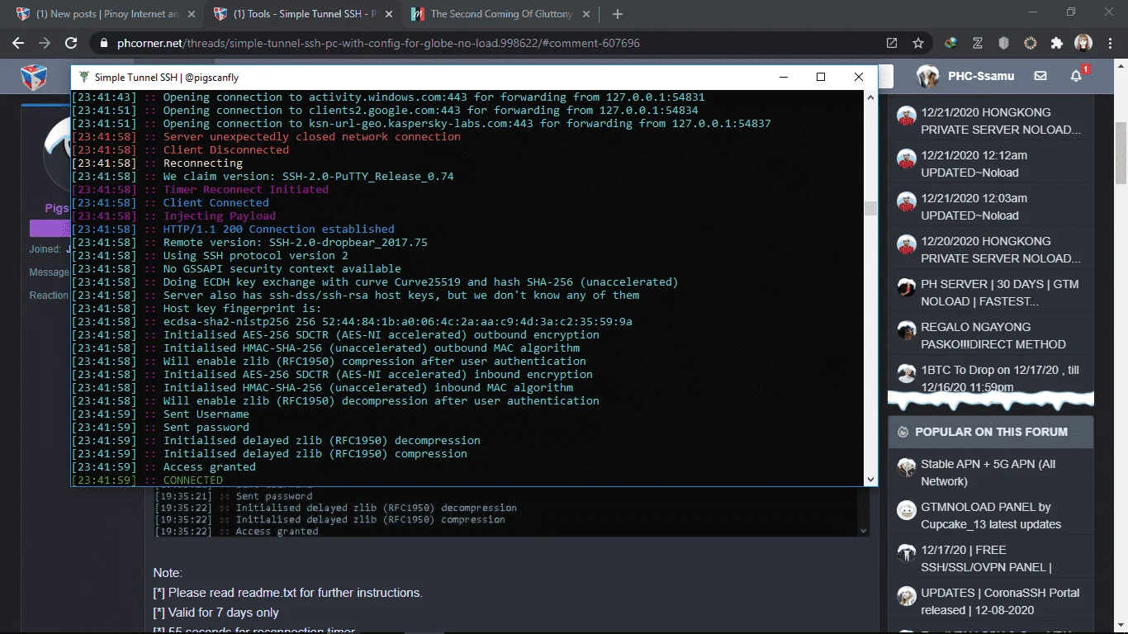Image resolution: width=1128 pixels, height=634 pixels.
Task: Close The Second Coming Of Gluttony tab
Action: coord(587,14)
